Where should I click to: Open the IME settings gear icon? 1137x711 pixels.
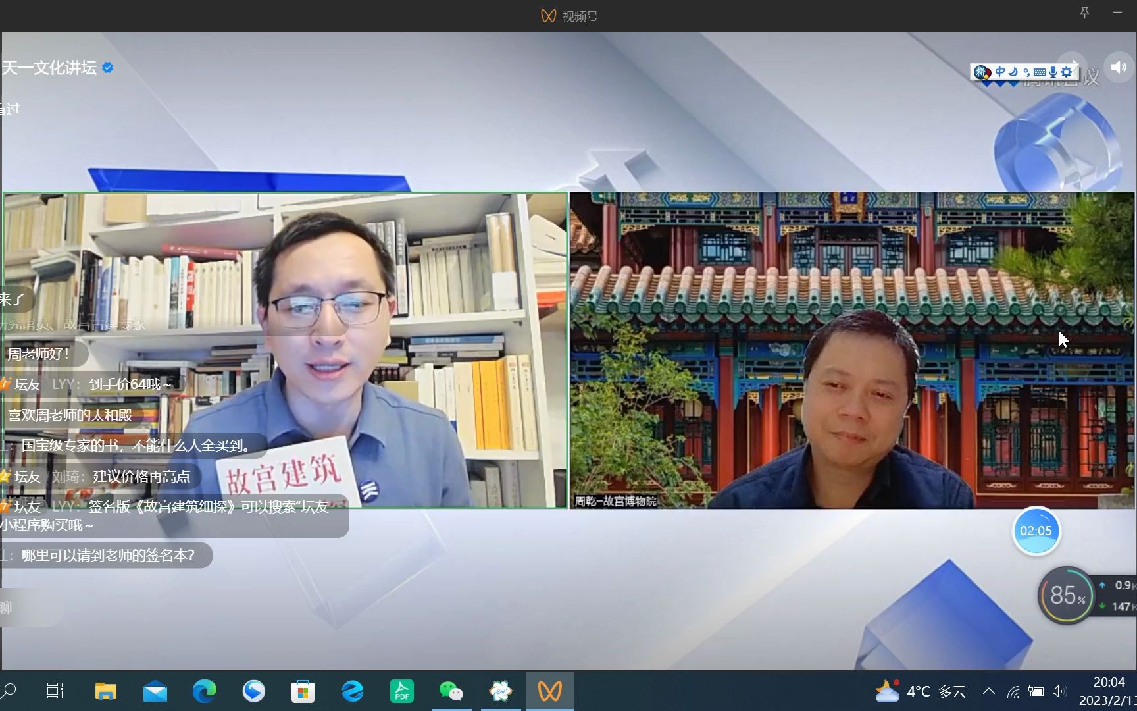pos(1067,72)
